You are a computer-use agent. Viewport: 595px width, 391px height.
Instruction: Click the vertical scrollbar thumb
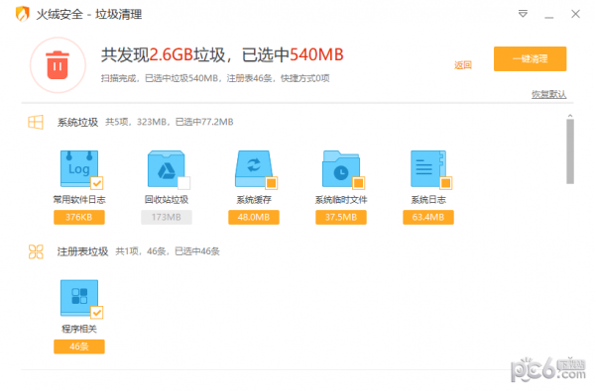click(x=570, y=151)
